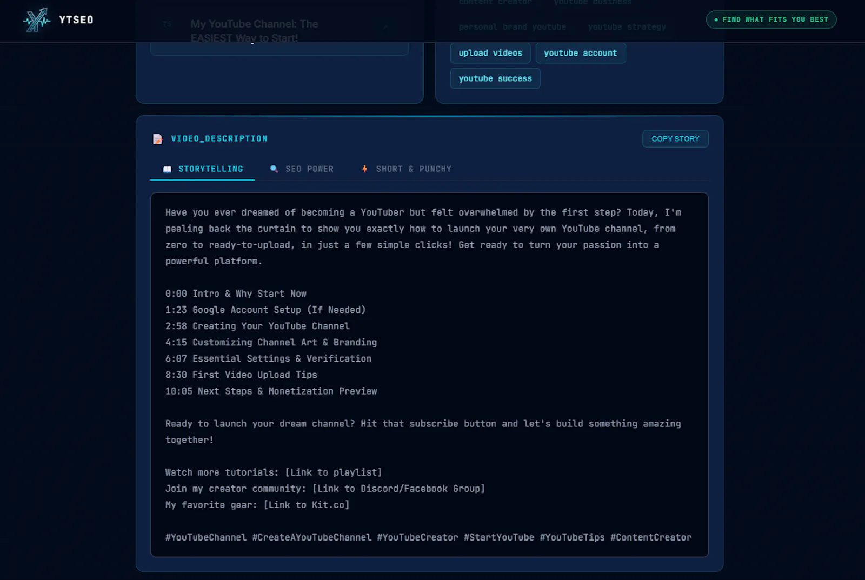Click the 'youtube strategy' tag
Viewport: 865px width, 580px height.
point(627,27)
